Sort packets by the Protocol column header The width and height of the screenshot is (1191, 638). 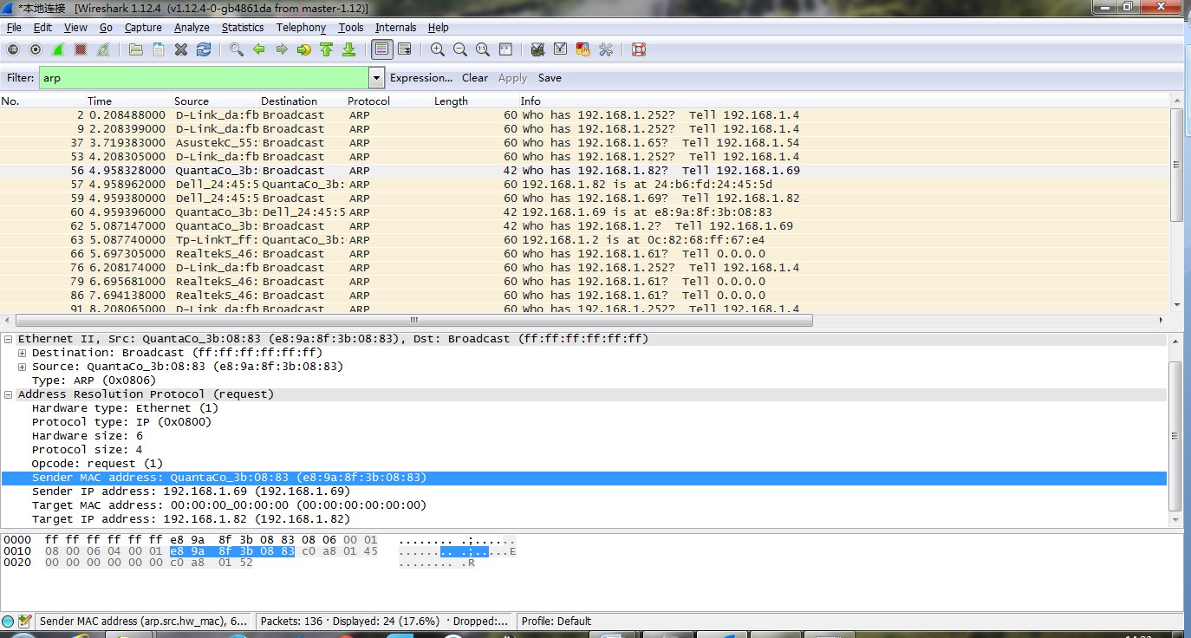(388, 101)
